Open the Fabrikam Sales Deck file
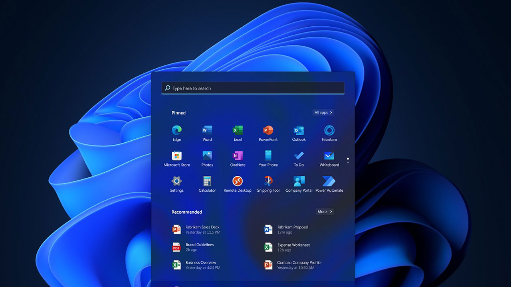Image resolution: width=511 pixels, height=287 pixels. point(202,229)
